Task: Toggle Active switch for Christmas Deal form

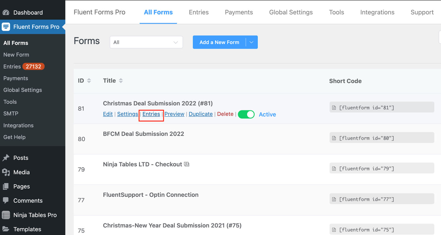Action: point(246,114)
